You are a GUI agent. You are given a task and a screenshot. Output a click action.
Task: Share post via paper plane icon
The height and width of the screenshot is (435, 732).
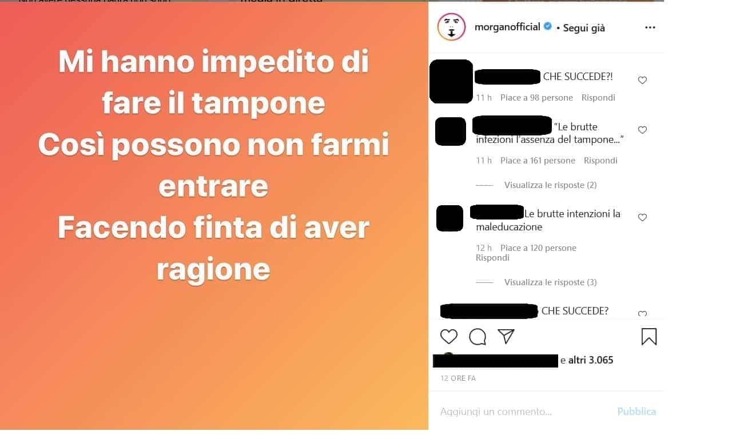(506, 336)
